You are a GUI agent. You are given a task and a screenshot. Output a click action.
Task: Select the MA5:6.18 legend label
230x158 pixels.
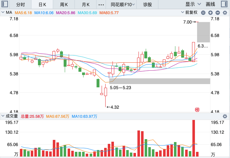coord(23,13)
